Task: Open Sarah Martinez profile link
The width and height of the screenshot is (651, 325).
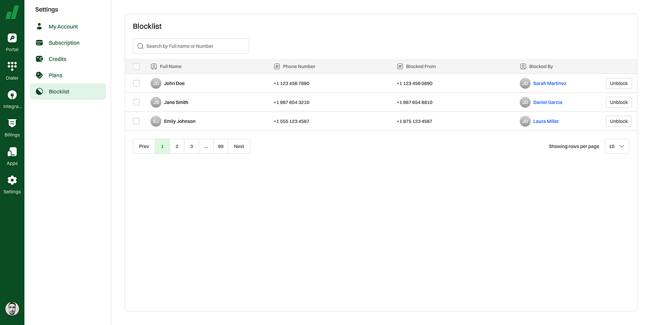Action: click(x=550, y=83)
